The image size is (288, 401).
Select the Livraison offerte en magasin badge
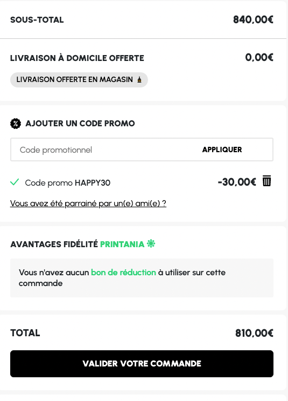pos(79,80)
